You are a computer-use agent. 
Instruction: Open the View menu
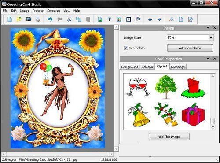67,11
